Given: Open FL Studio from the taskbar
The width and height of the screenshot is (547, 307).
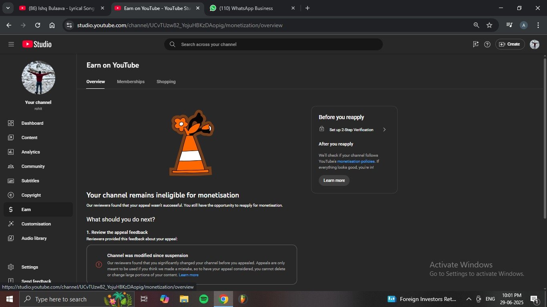Looking at the screenshot, I should (x=243, y=299).
